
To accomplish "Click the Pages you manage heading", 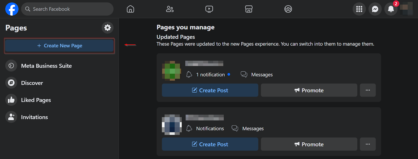I will tap(185, 27).
